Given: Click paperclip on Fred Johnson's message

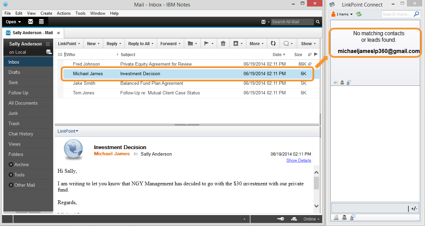Looking at the screenshot, I should pos(310,64).
